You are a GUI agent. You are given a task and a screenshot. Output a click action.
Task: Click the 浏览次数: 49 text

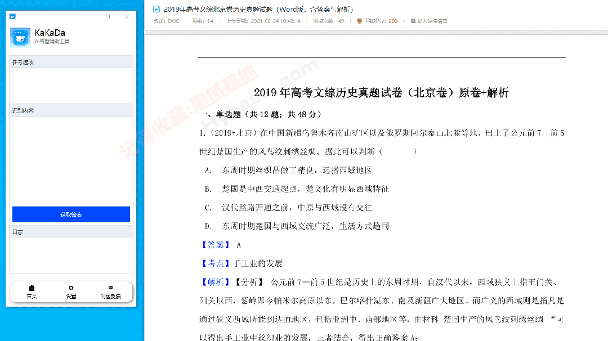coord(328,21)
